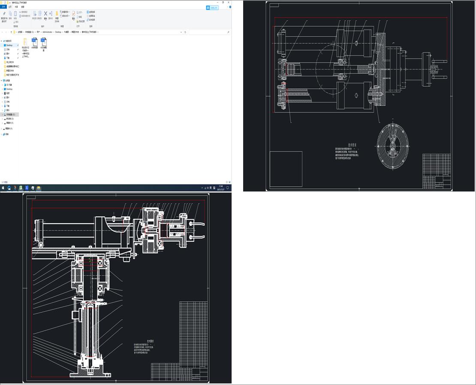Click the Open button in the ribbon Open group
This screenshot has width=476, height=385.
(80, 12)
